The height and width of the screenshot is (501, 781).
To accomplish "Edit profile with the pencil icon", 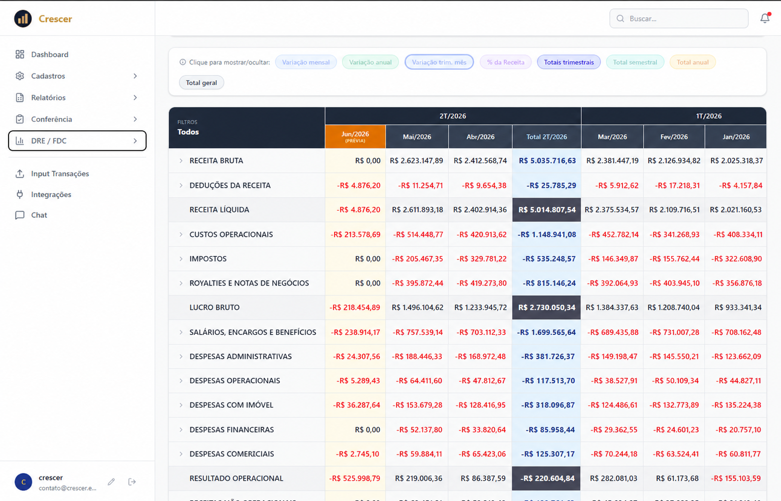I will 111,482.
